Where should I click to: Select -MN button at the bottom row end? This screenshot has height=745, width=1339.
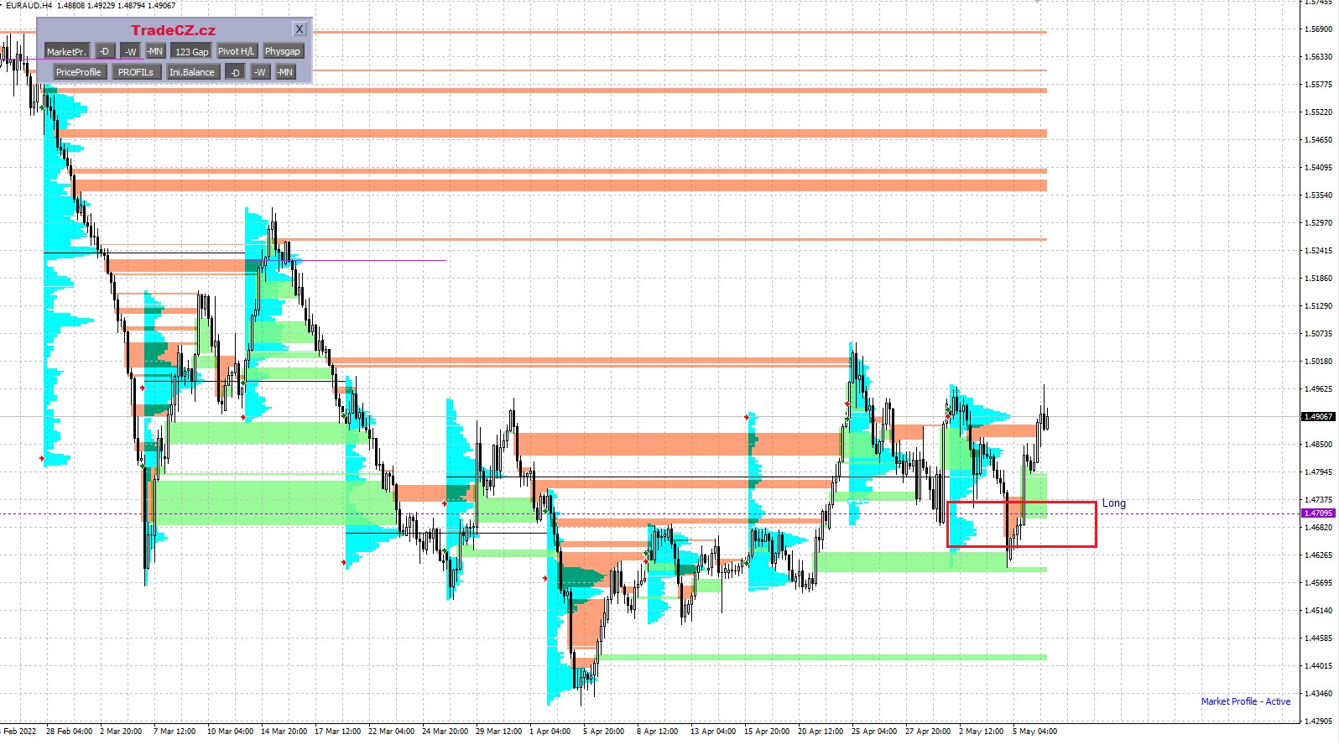click(x=285, y=73)
